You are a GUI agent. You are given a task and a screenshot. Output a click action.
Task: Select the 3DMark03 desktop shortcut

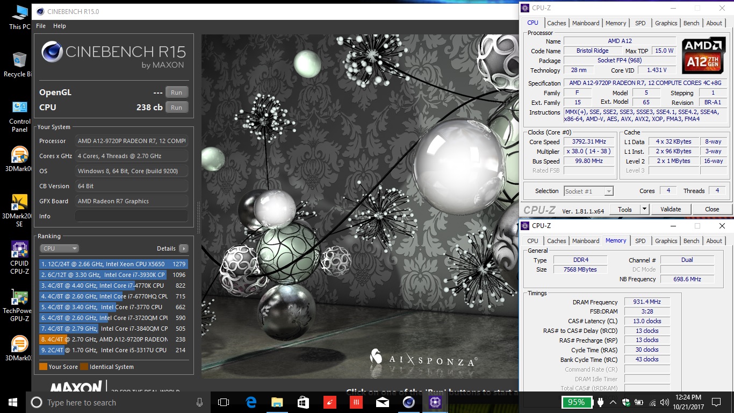19,348
